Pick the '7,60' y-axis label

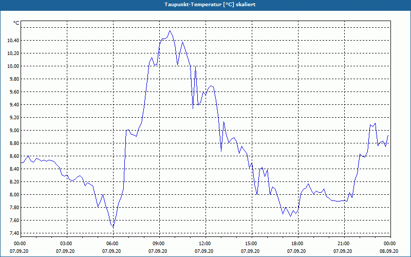click(14, 221)
